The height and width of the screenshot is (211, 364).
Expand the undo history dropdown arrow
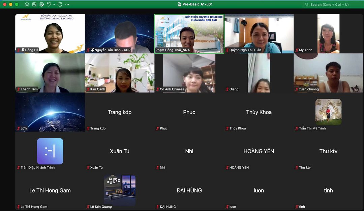[54, 4]
